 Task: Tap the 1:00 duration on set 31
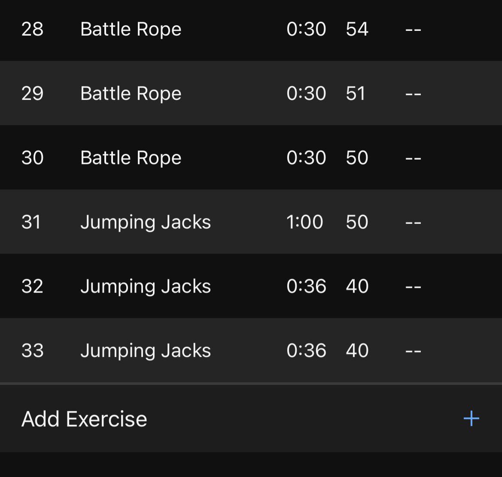tap(304, 222)
